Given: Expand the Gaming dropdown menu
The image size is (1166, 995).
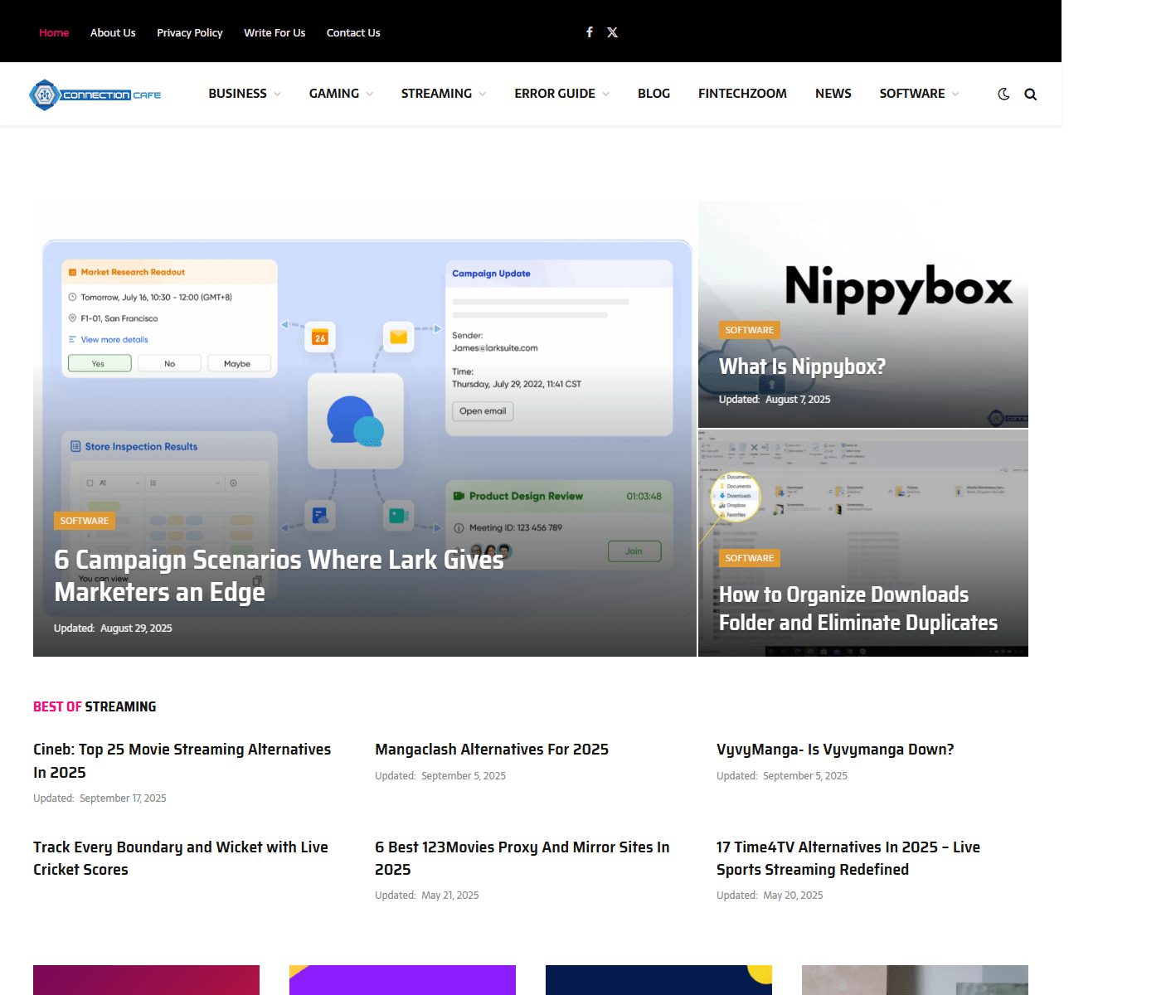Looking at the screenshot, I should click(x=341, y=94).
